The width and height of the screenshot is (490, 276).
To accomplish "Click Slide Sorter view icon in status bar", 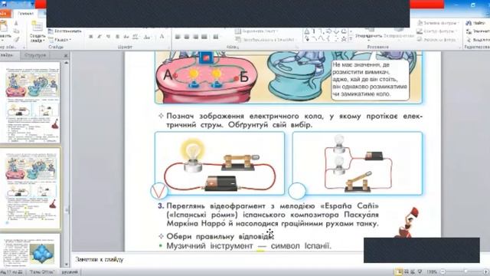I will coord(406,272).
